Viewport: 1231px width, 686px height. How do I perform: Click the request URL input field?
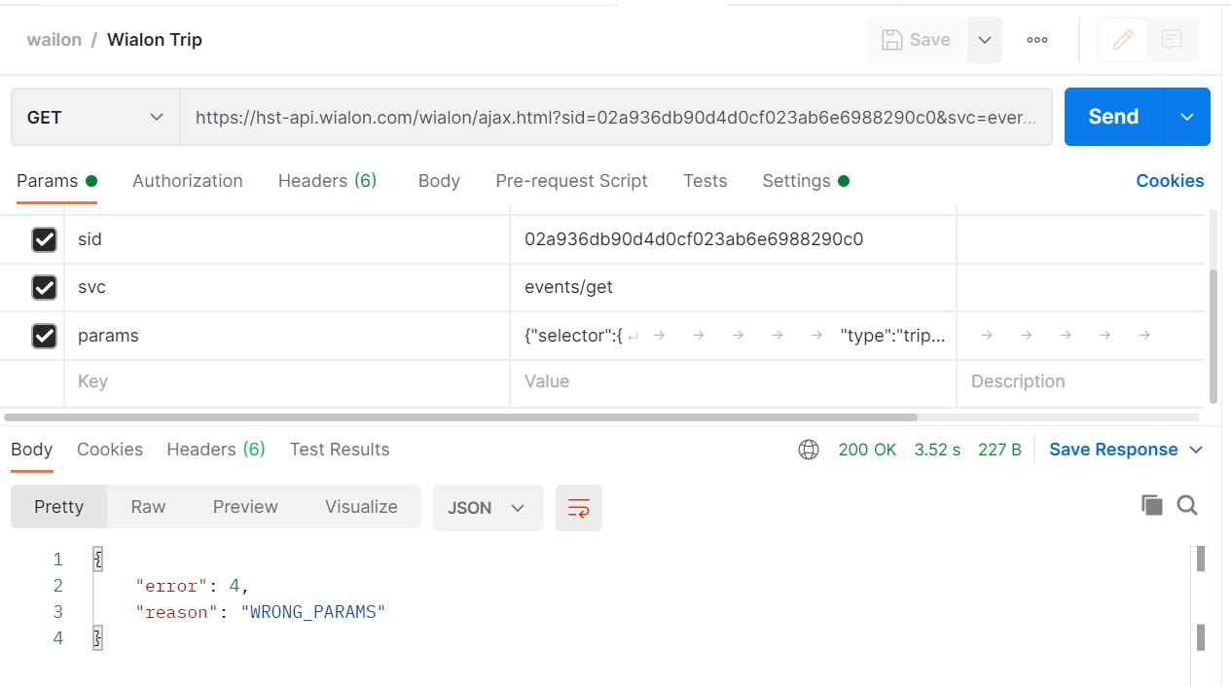coord(615,117)
